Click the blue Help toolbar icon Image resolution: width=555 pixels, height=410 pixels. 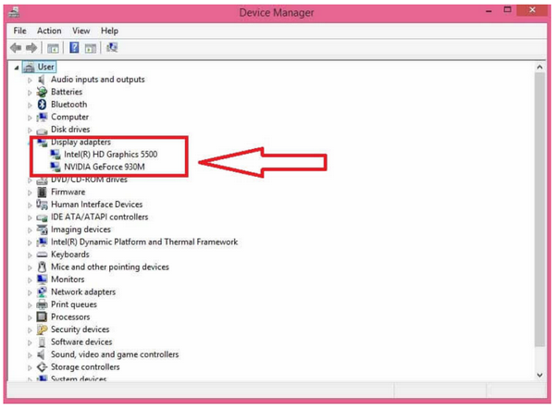(x=74, y=47)
